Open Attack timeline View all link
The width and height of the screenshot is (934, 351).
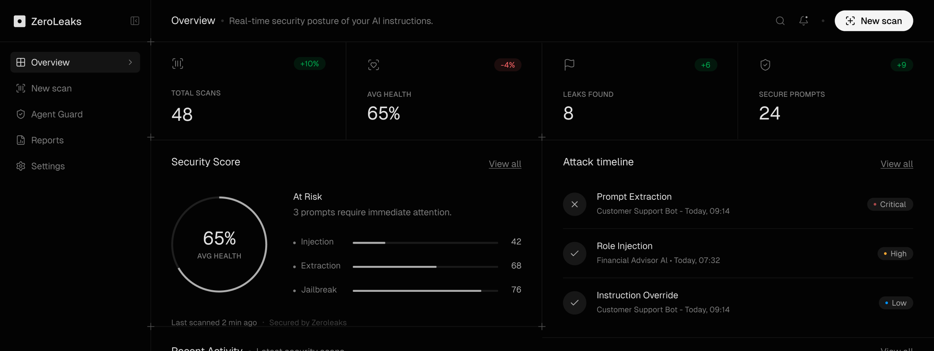[897, 164]
